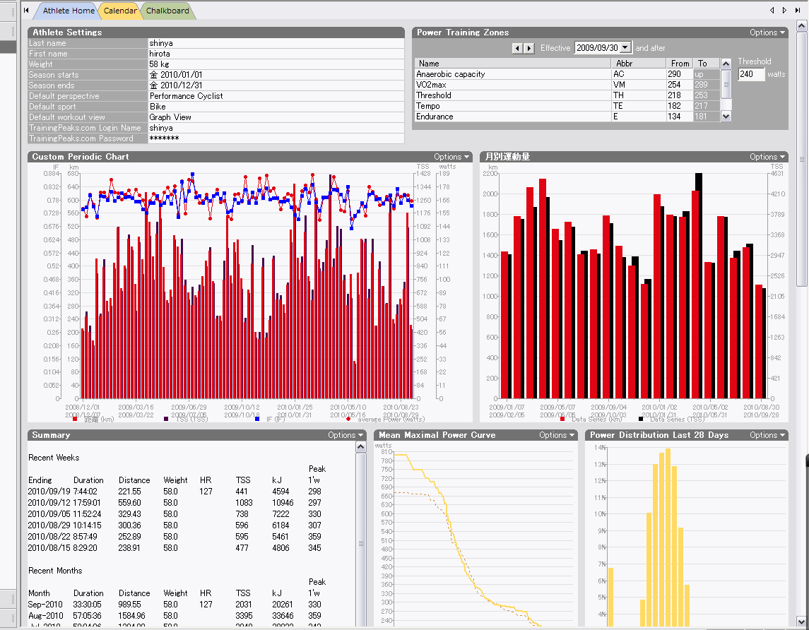Click the Weight field showing 58 kg

click(276, 64)
